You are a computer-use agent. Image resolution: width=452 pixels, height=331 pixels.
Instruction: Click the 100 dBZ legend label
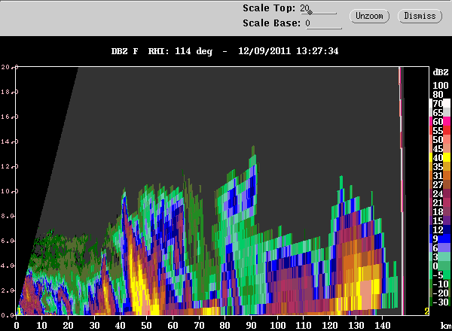(441, 86)
